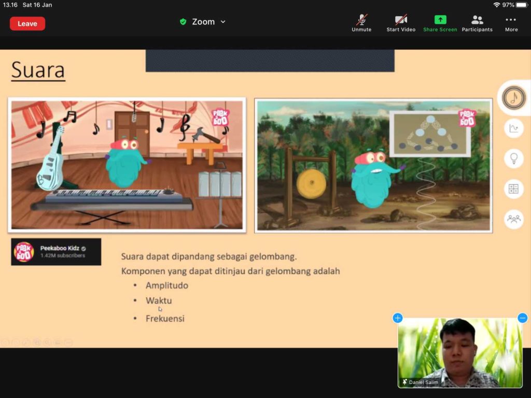Click the Peekaboo Kidz channel name

pyautogui.click(x=60, y=248)
